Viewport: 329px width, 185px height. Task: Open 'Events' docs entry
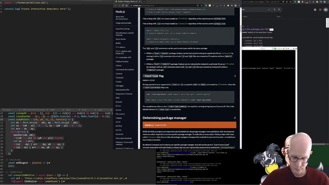(x=119, y=110)
